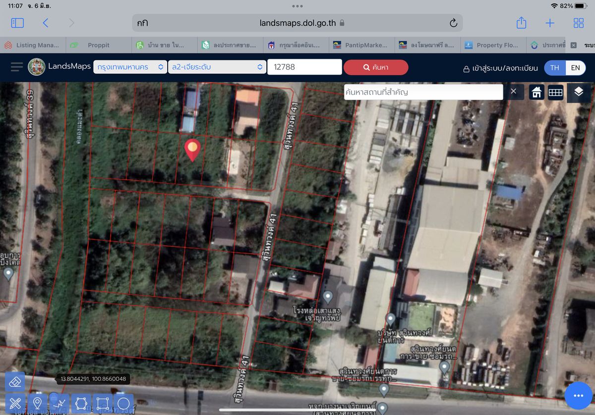Open the LandsMaps hamburger menu

tap(17, 67)
